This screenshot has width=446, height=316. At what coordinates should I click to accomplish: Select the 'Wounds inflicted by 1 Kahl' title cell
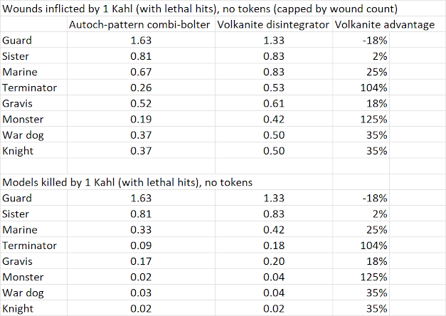pos(200,9)
